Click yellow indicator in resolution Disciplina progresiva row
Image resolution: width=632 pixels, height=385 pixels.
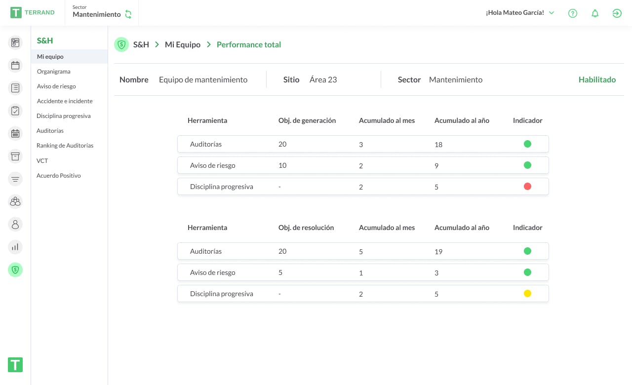(527, 294)
